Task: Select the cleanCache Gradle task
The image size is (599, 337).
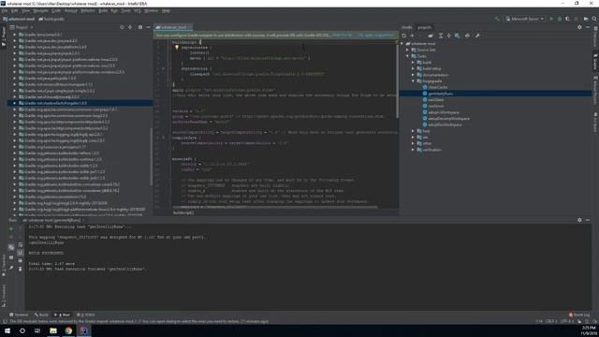Action: coord(437,87)
